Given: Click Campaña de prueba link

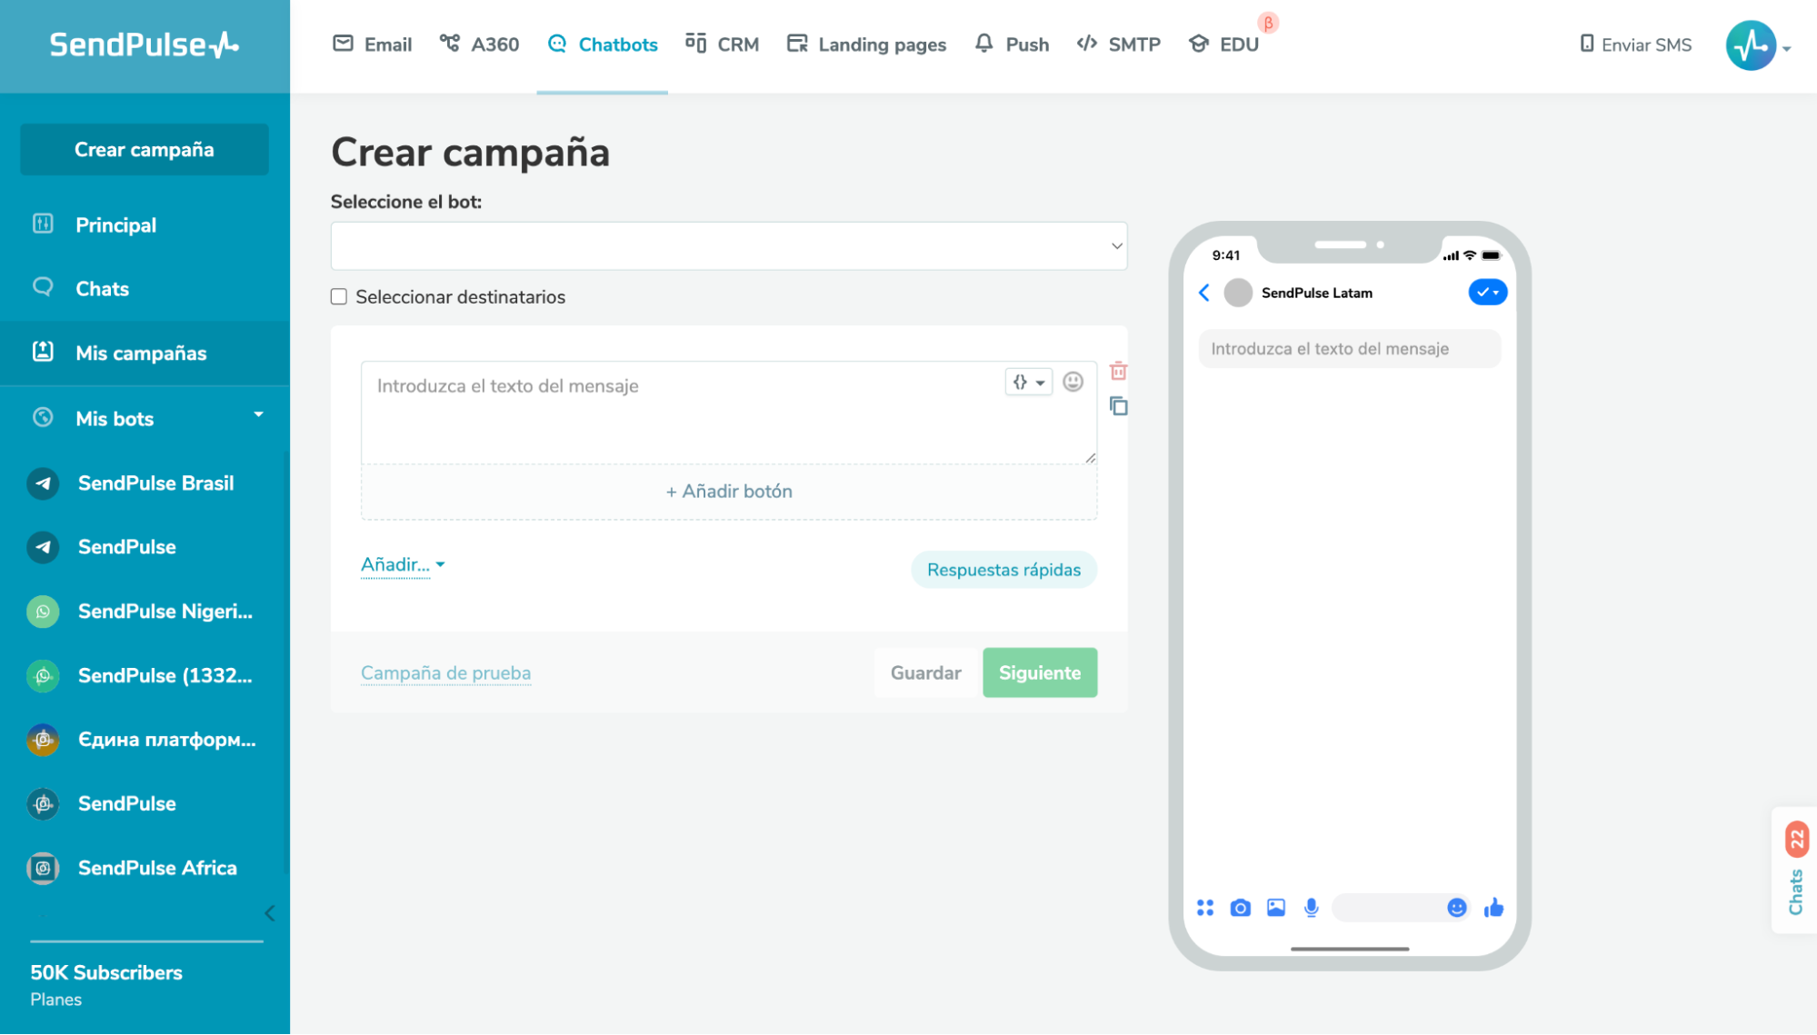Looking at the screenshot, I should pyautogui.click(x=446, y=673).
